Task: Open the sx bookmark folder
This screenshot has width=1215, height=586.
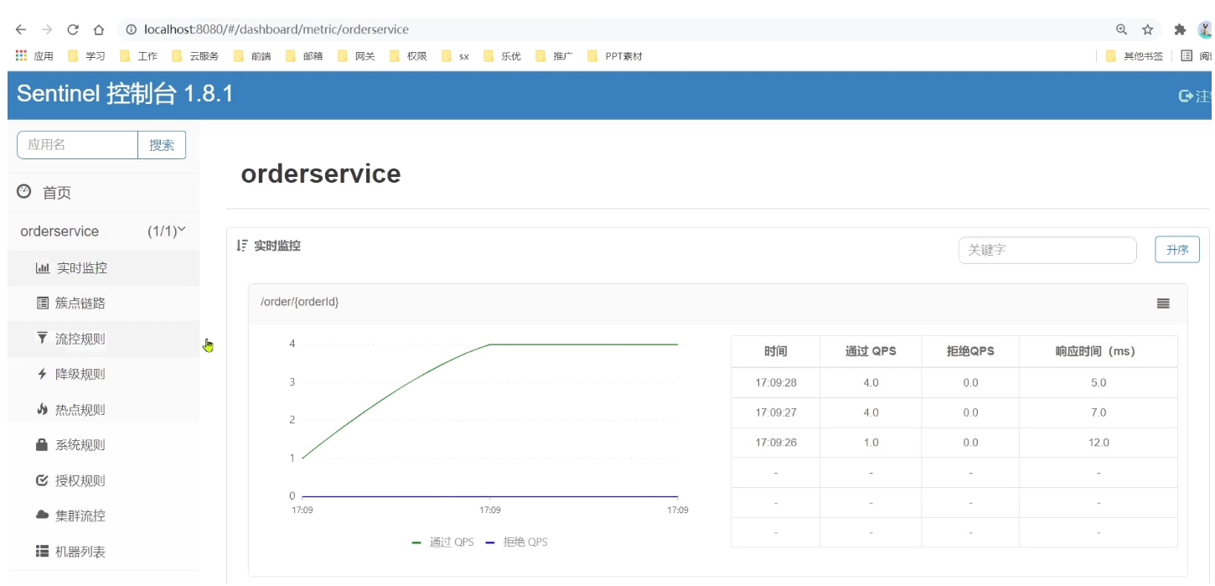Action: pyautogui.click(x=455, y=56)
